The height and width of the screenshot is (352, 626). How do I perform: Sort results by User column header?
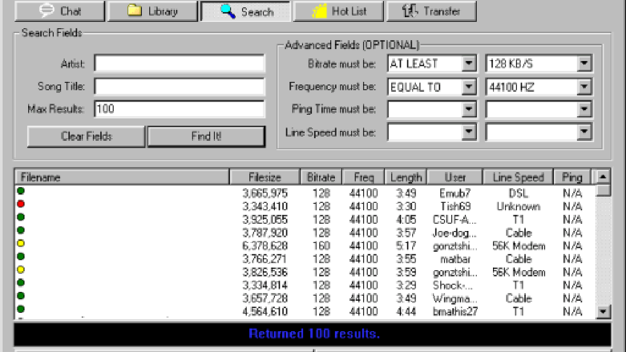[x=455, y=177]
